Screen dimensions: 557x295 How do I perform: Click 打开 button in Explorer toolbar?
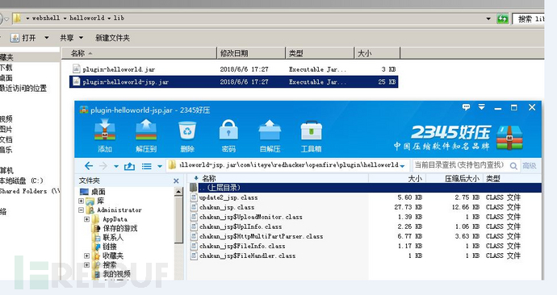click(23, 38)
